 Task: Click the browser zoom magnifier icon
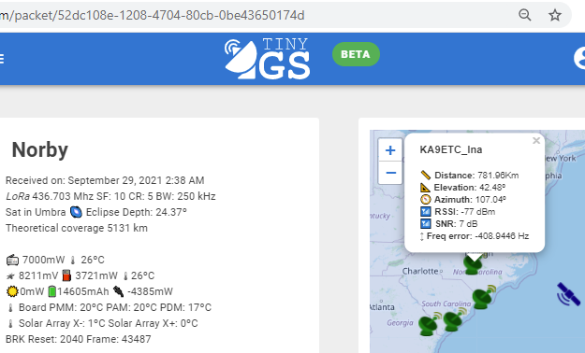(524, 15)
